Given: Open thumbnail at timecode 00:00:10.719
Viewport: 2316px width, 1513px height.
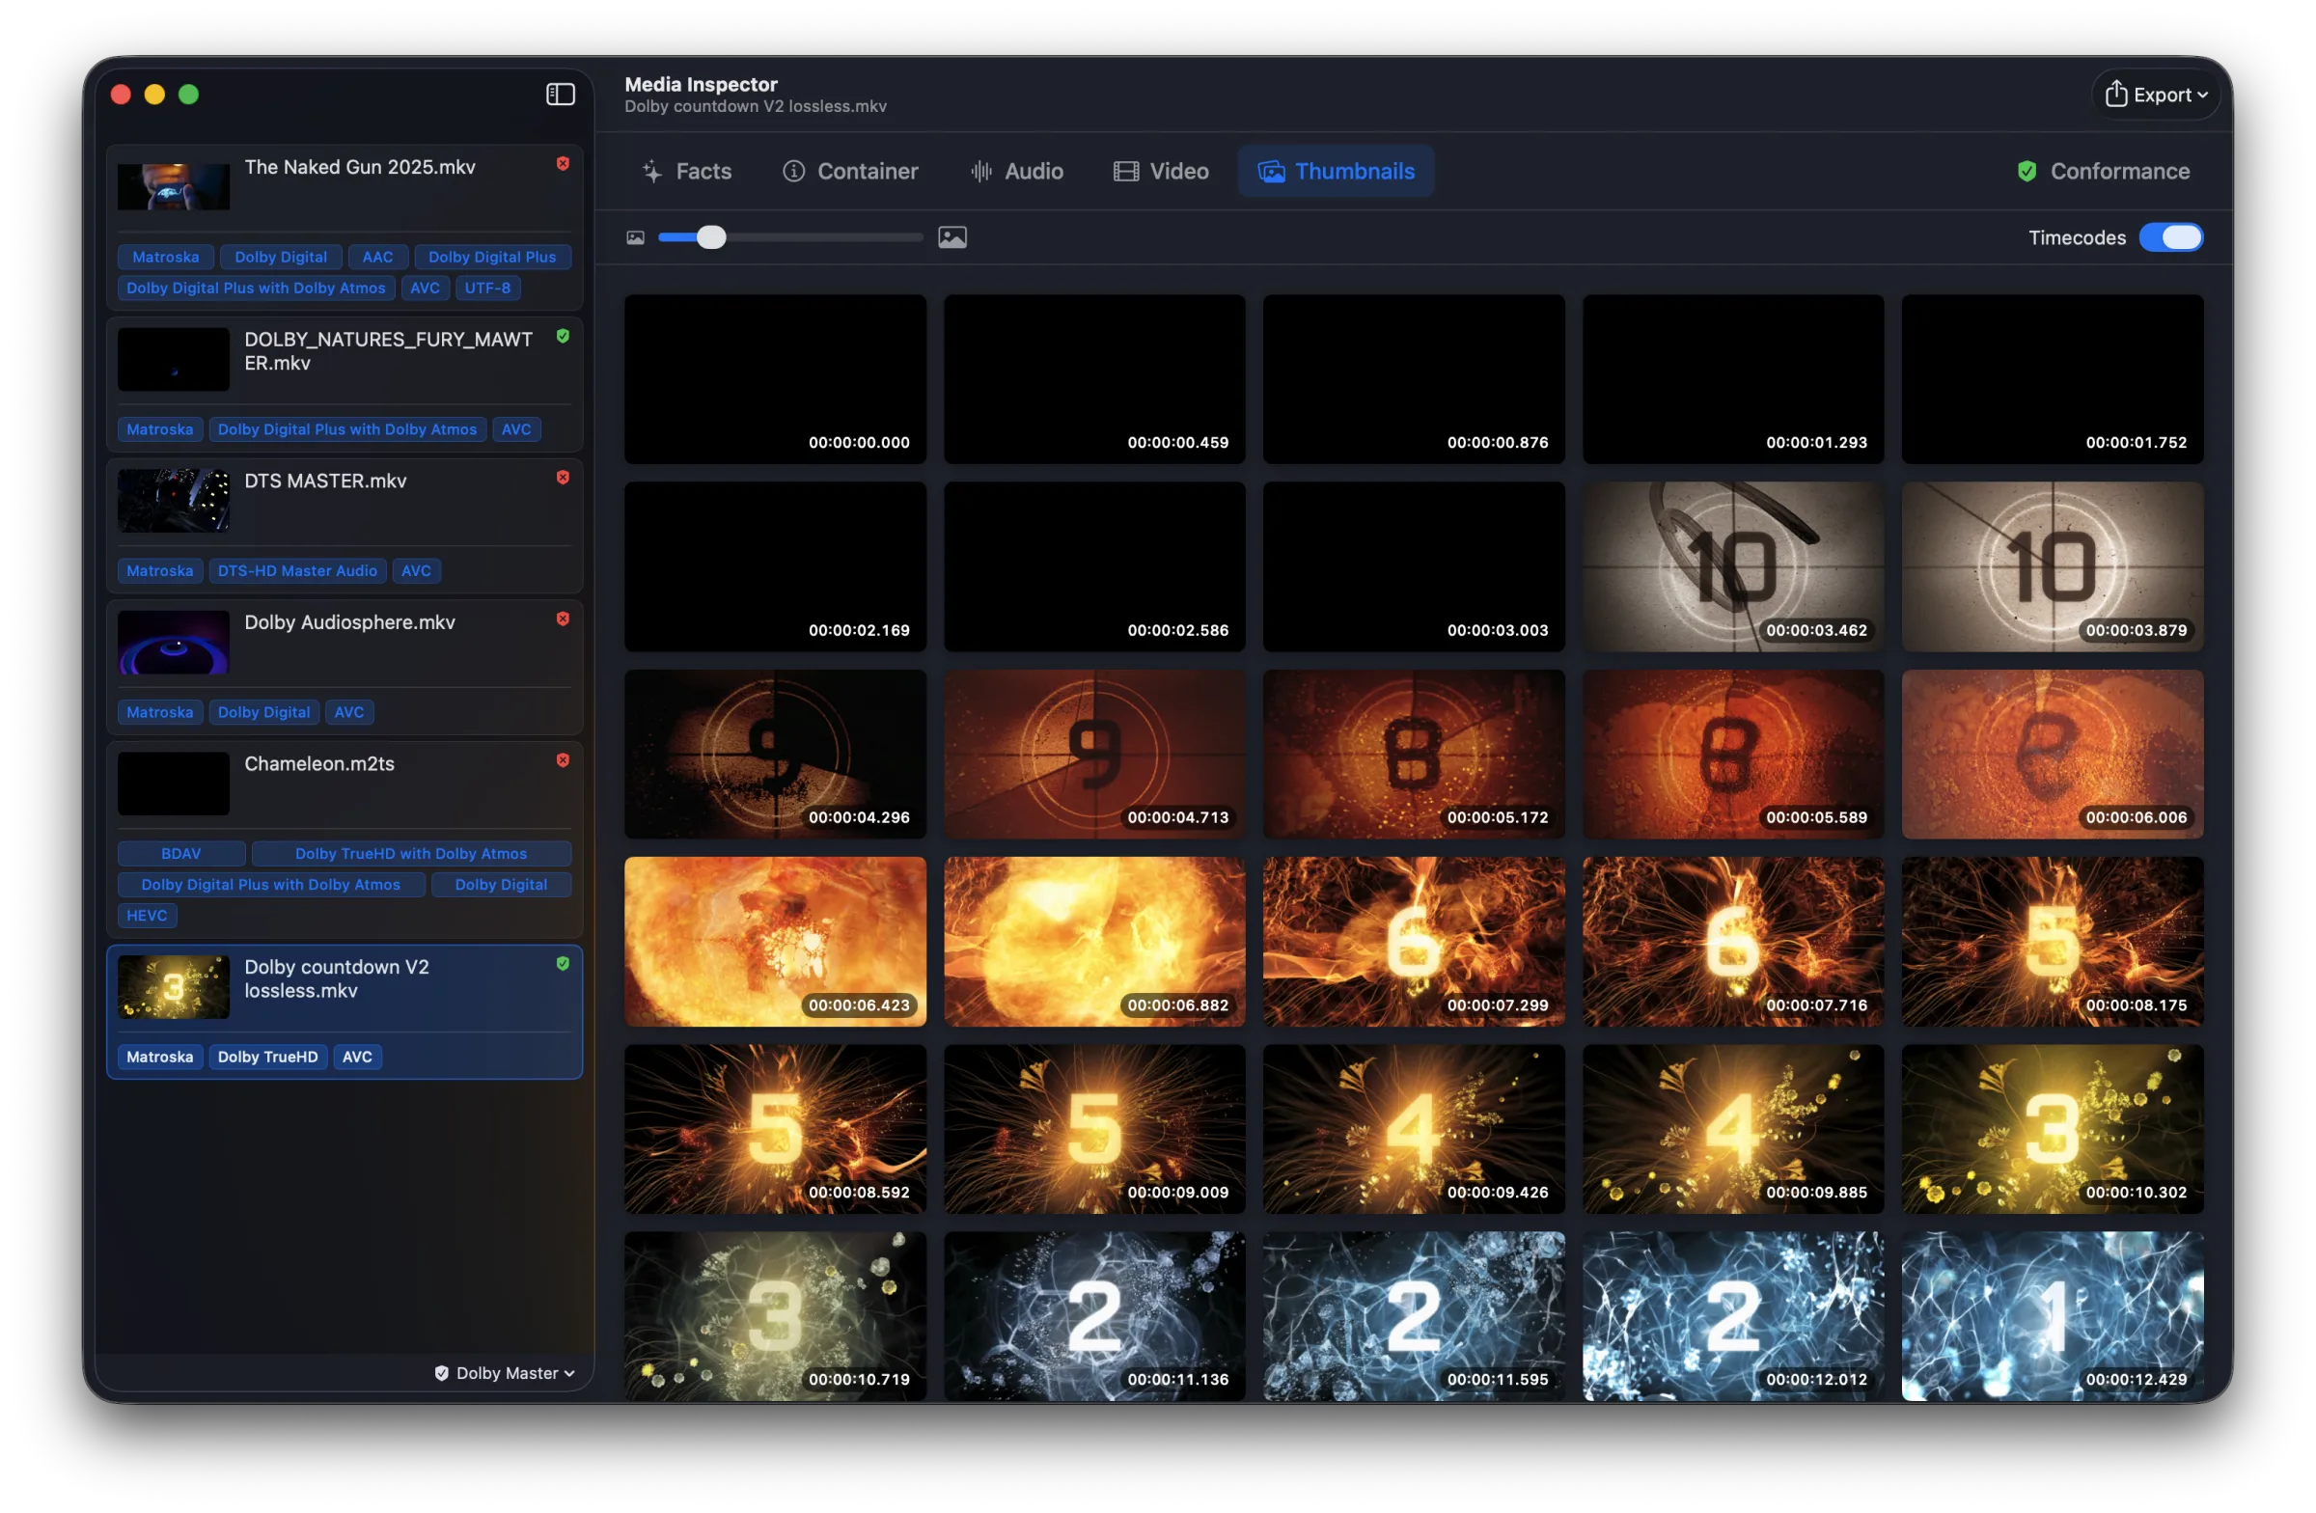Looking at the screenshot, I should (x=775, y=1316).
